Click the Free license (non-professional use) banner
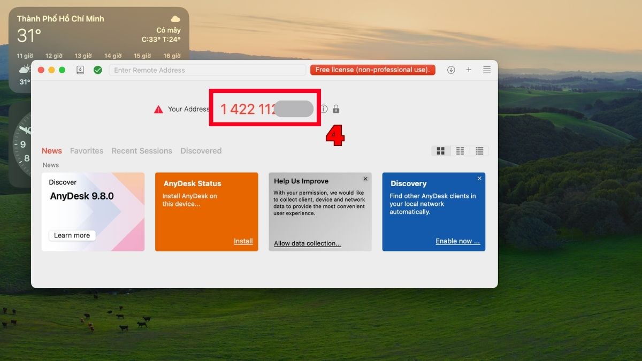Viewport: 642px width, 361px height. click(372, 70)
